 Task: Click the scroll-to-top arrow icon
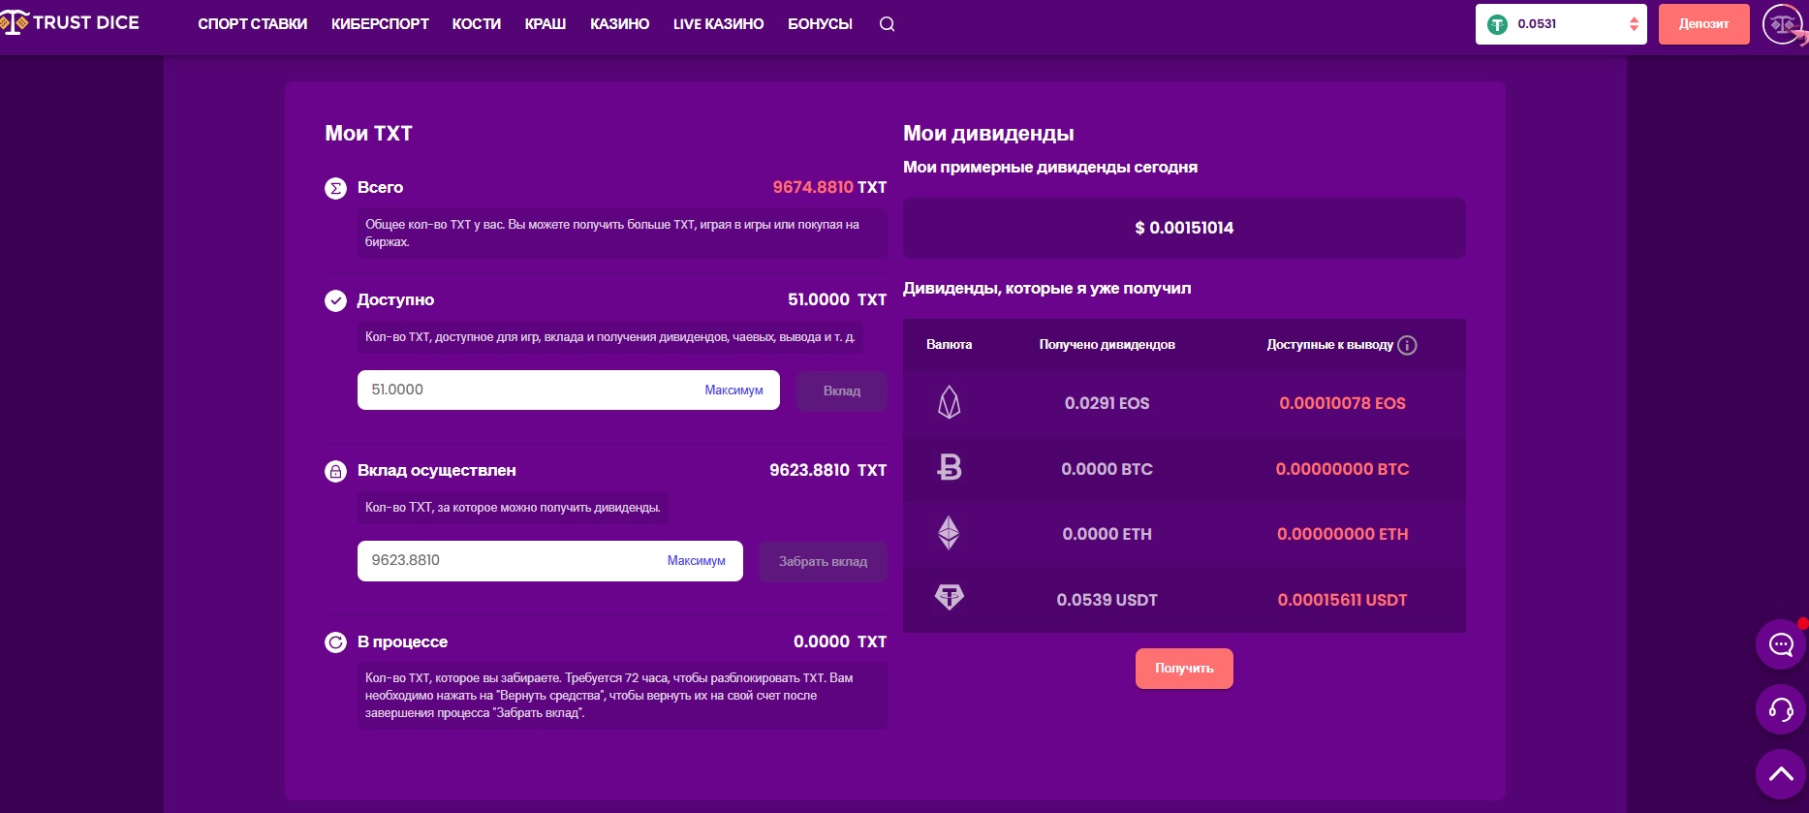point(1781,773)
